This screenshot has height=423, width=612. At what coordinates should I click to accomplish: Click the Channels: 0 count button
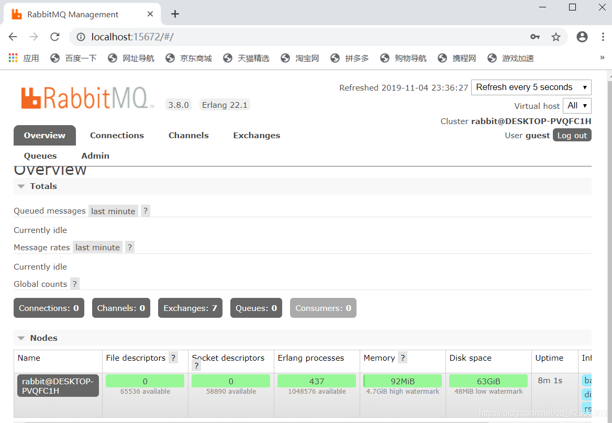pyautogui.click(x=121, y=308)
